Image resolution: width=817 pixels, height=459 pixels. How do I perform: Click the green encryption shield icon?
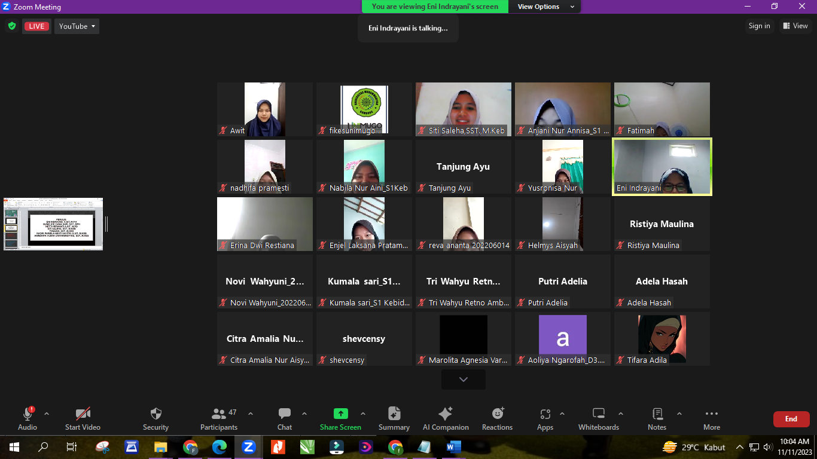(11, 26)
